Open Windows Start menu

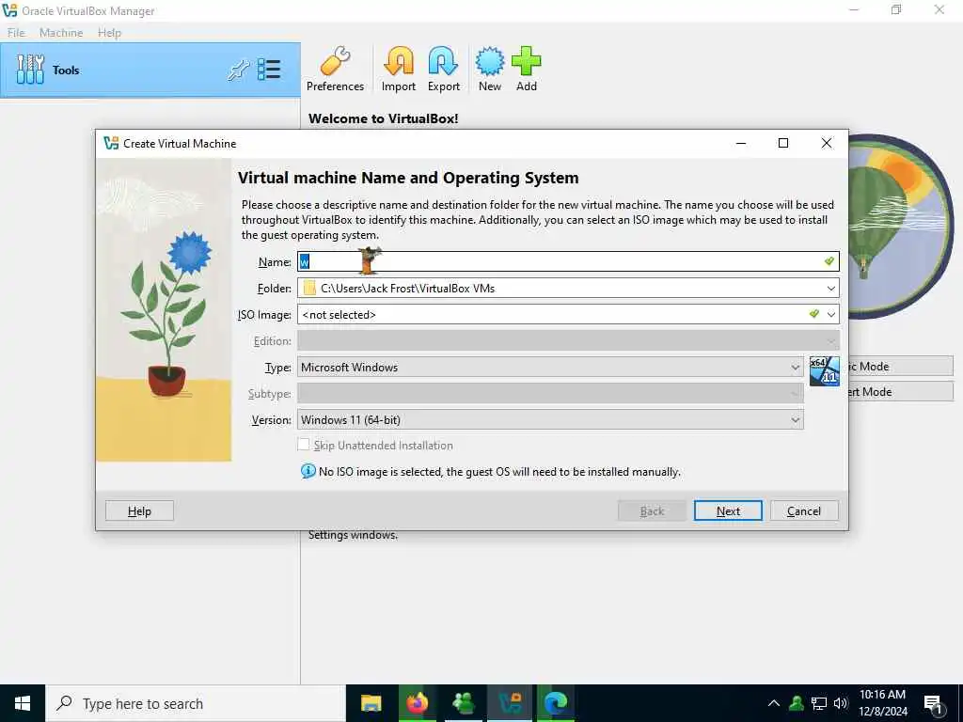point(23,703)
